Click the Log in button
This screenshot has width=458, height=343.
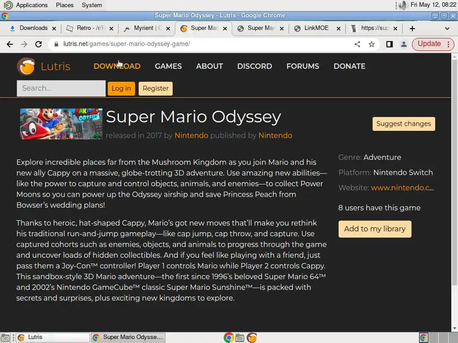121,88
